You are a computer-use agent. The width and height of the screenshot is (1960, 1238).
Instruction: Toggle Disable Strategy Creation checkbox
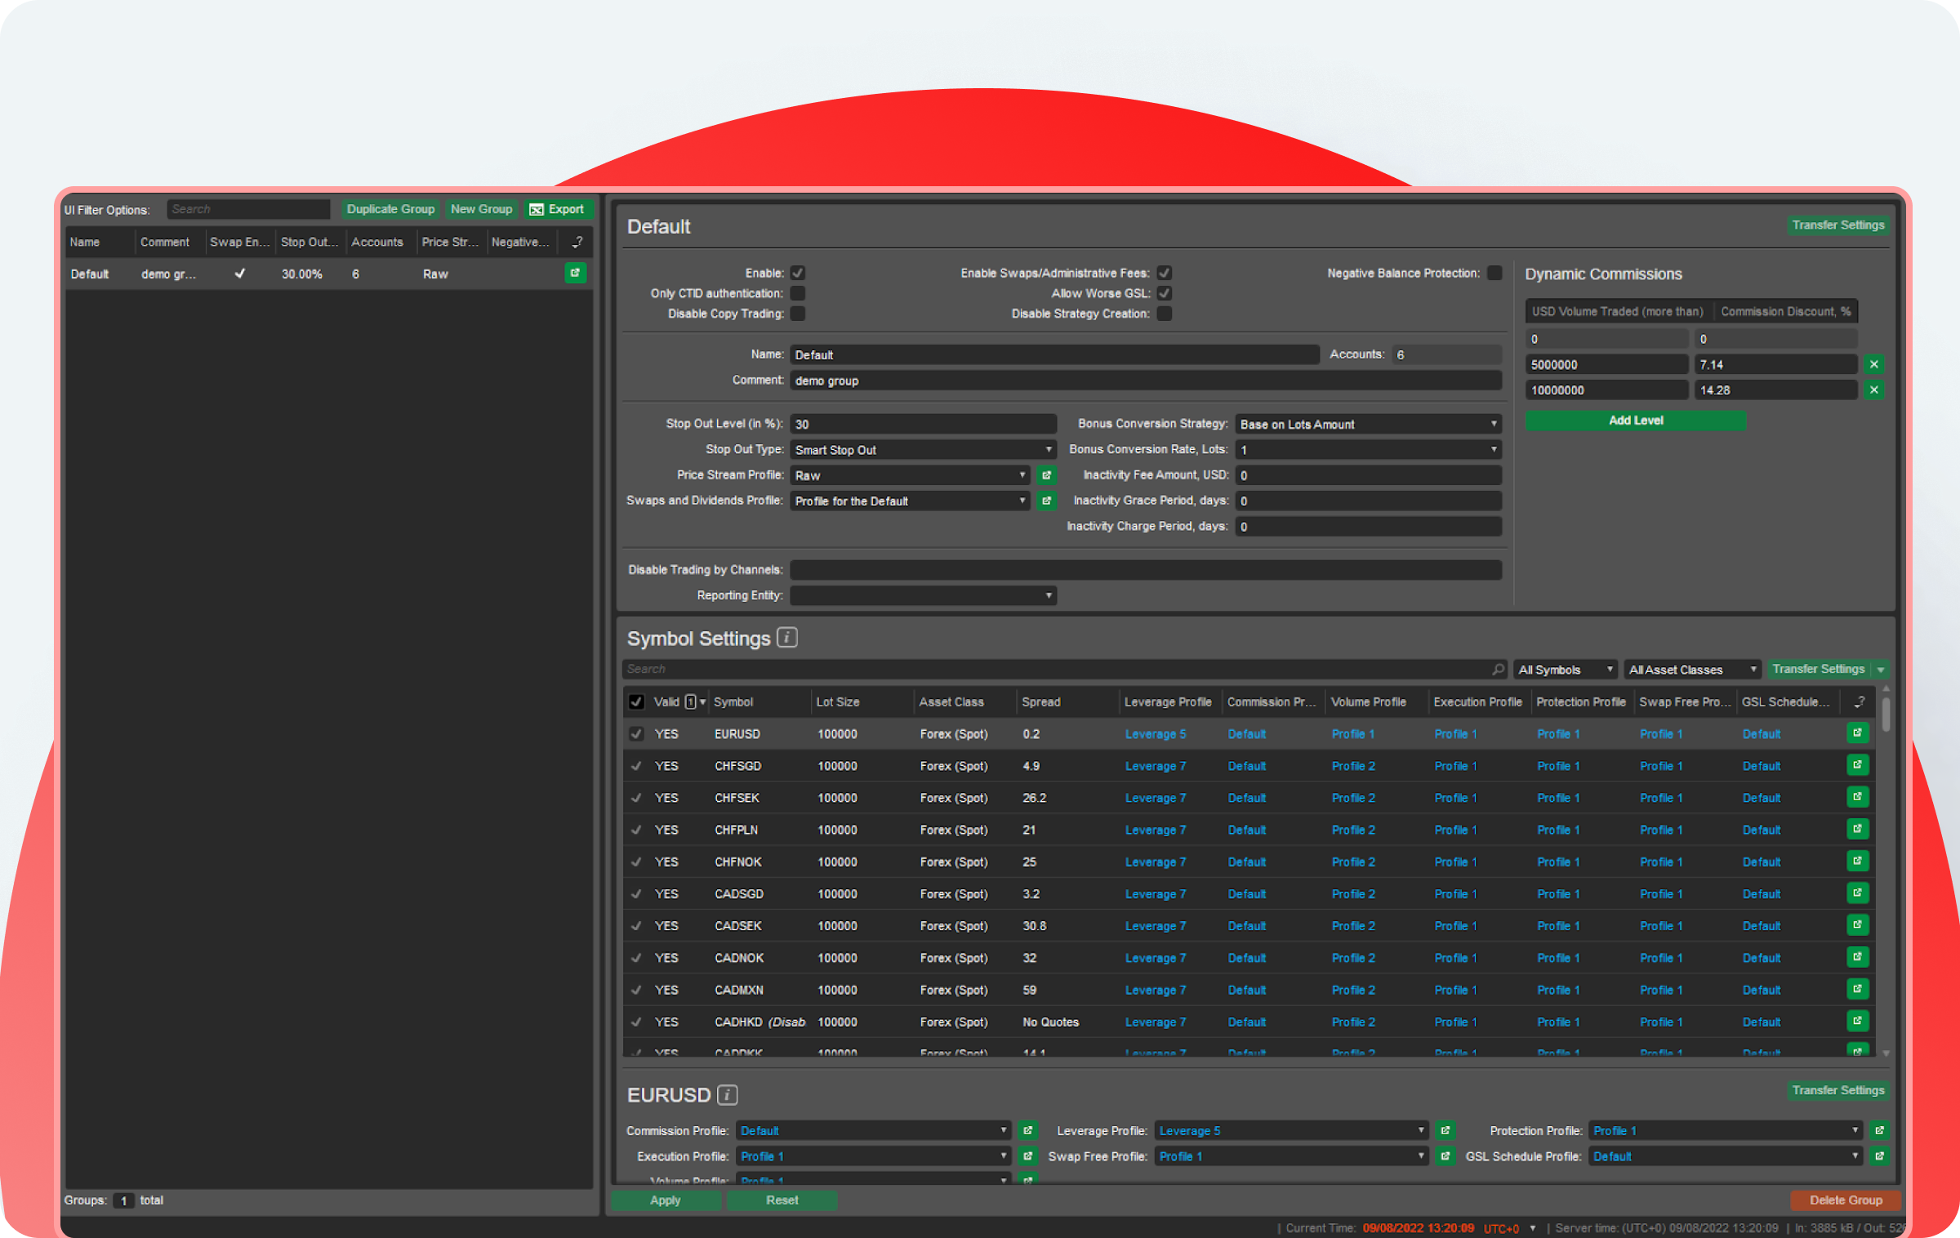click(x=1165, y=314)
